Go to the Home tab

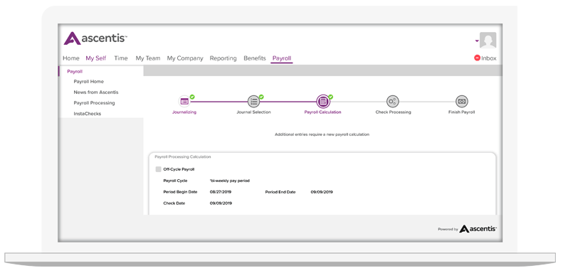pos(71,58)
